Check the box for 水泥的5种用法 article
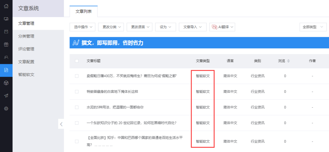Screen dimensions: 329x152 coord(77,107)
